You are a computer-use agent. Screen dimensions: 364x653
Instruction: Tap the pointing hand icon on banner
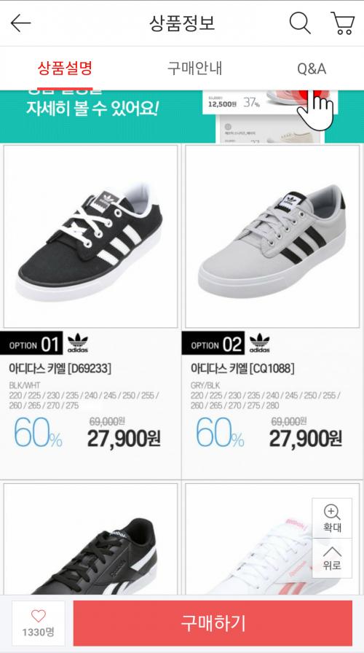(x=316, y=109)
